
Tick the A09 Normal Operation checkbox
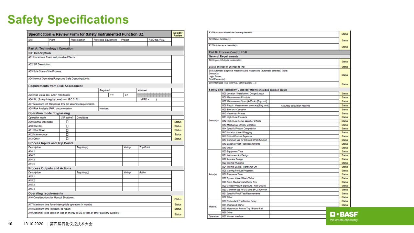(x=67, y=122)
